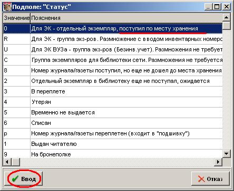Click the vertical scrollbar down arrow
The image size is (234, 191).
pyautogui.click(x=227, y=154)
